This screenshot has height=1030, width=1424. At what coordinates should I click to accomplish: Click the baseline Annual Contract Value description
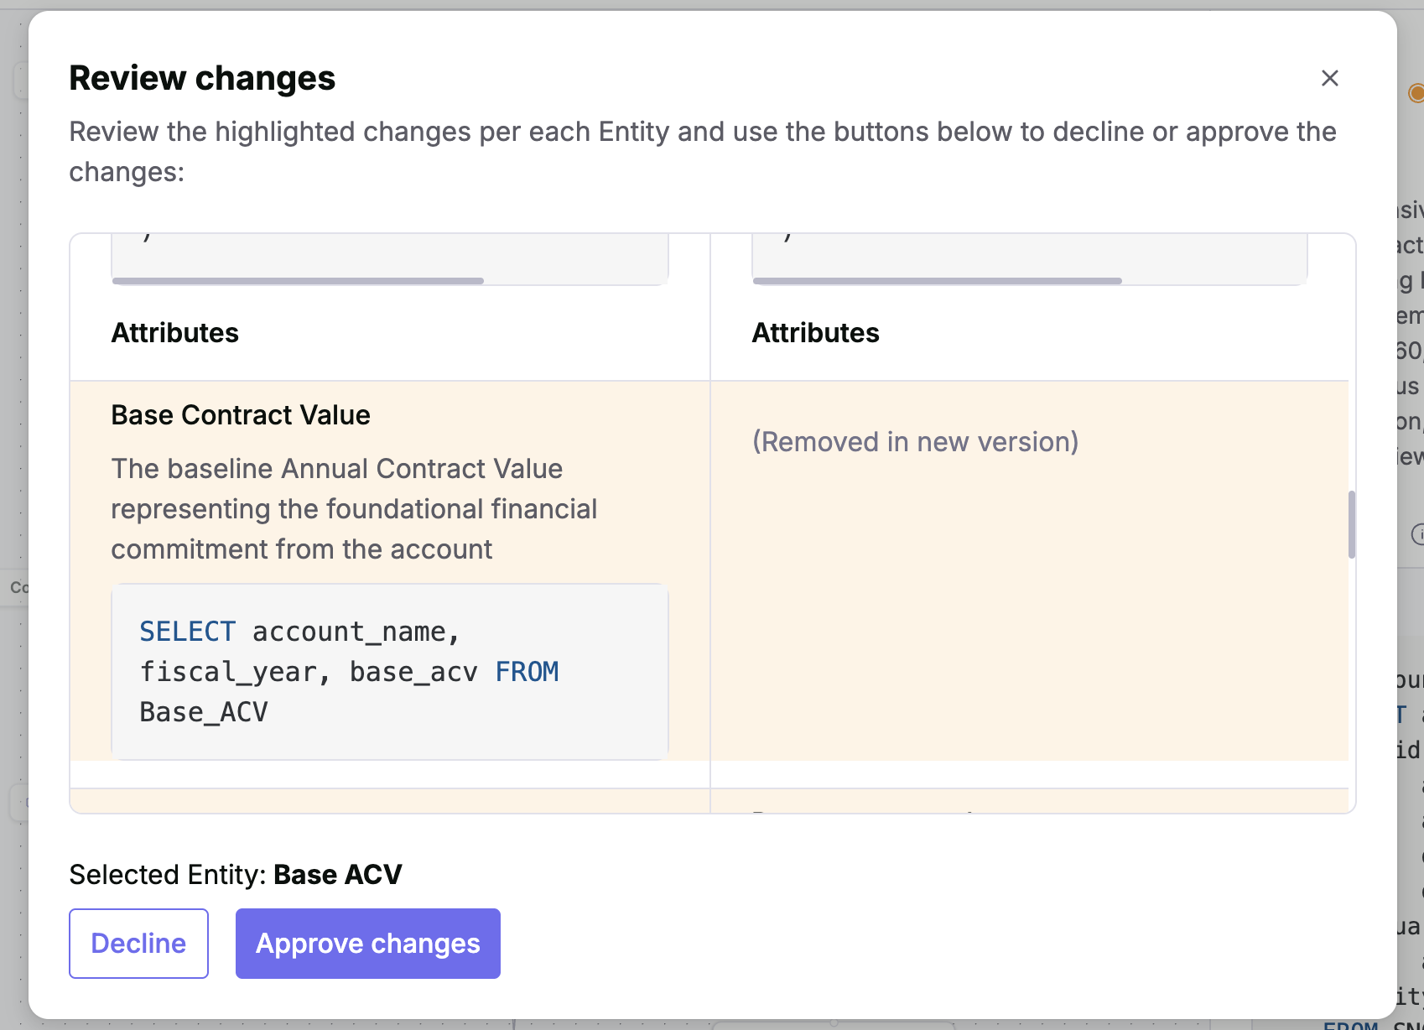pyautogui.click(x=354, y=509)
